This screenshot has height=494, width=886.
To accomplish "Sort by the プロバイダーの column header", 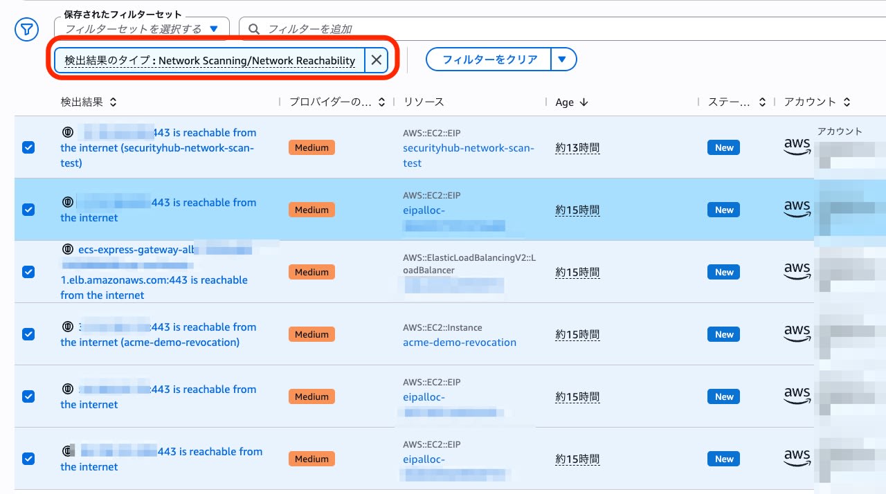I will (337, 102).
